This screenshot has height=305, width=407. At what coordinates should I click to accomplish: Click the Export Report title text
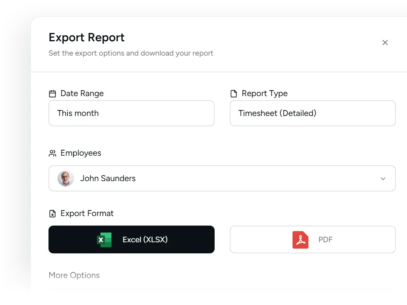click(x=87, y=37)
